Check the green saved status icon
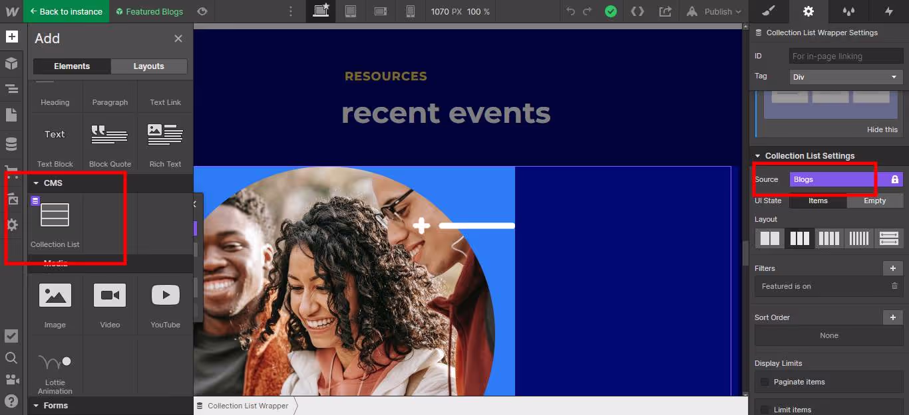Image resolution: width=909 pixels, height=415 pixels. pyautogui.click(x=610, y=11)
